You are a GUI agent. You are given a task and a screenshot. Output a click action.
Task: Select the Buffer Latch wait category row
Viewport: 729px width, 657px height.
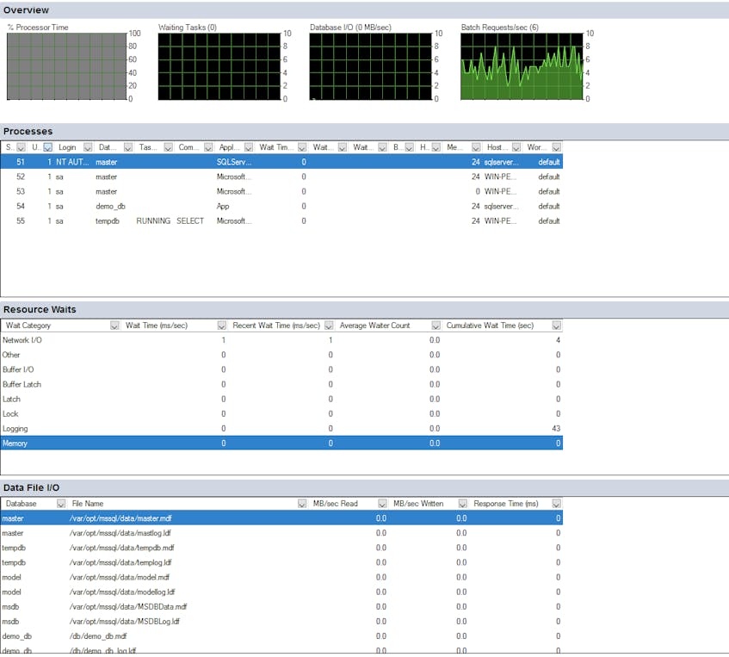click(x=281, y=384)
